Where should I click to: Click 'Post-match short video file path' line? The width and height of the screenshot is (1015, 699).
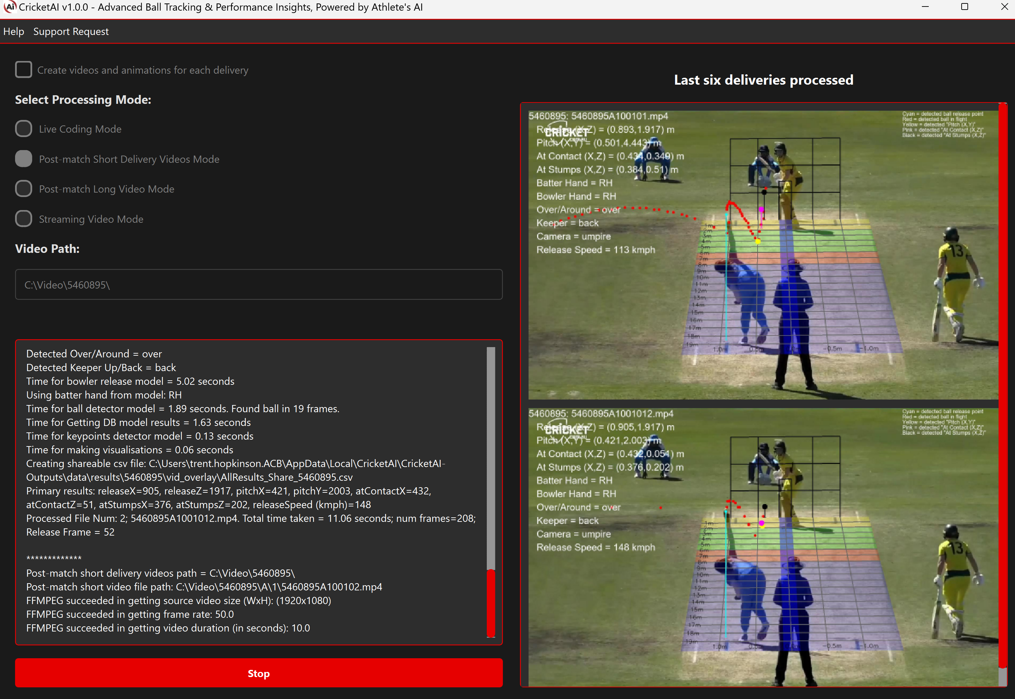[x=204, y=587]
